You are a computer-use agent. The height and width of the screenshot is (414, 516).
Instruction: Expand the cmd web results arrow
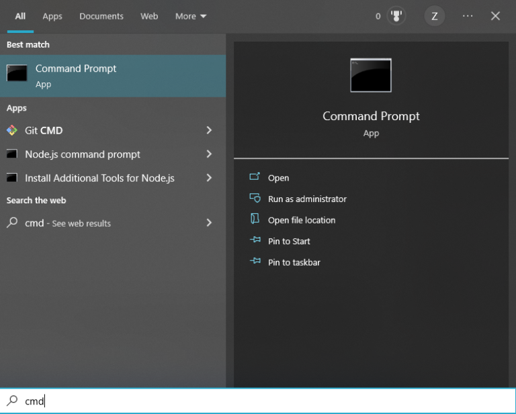click(209, 223)
